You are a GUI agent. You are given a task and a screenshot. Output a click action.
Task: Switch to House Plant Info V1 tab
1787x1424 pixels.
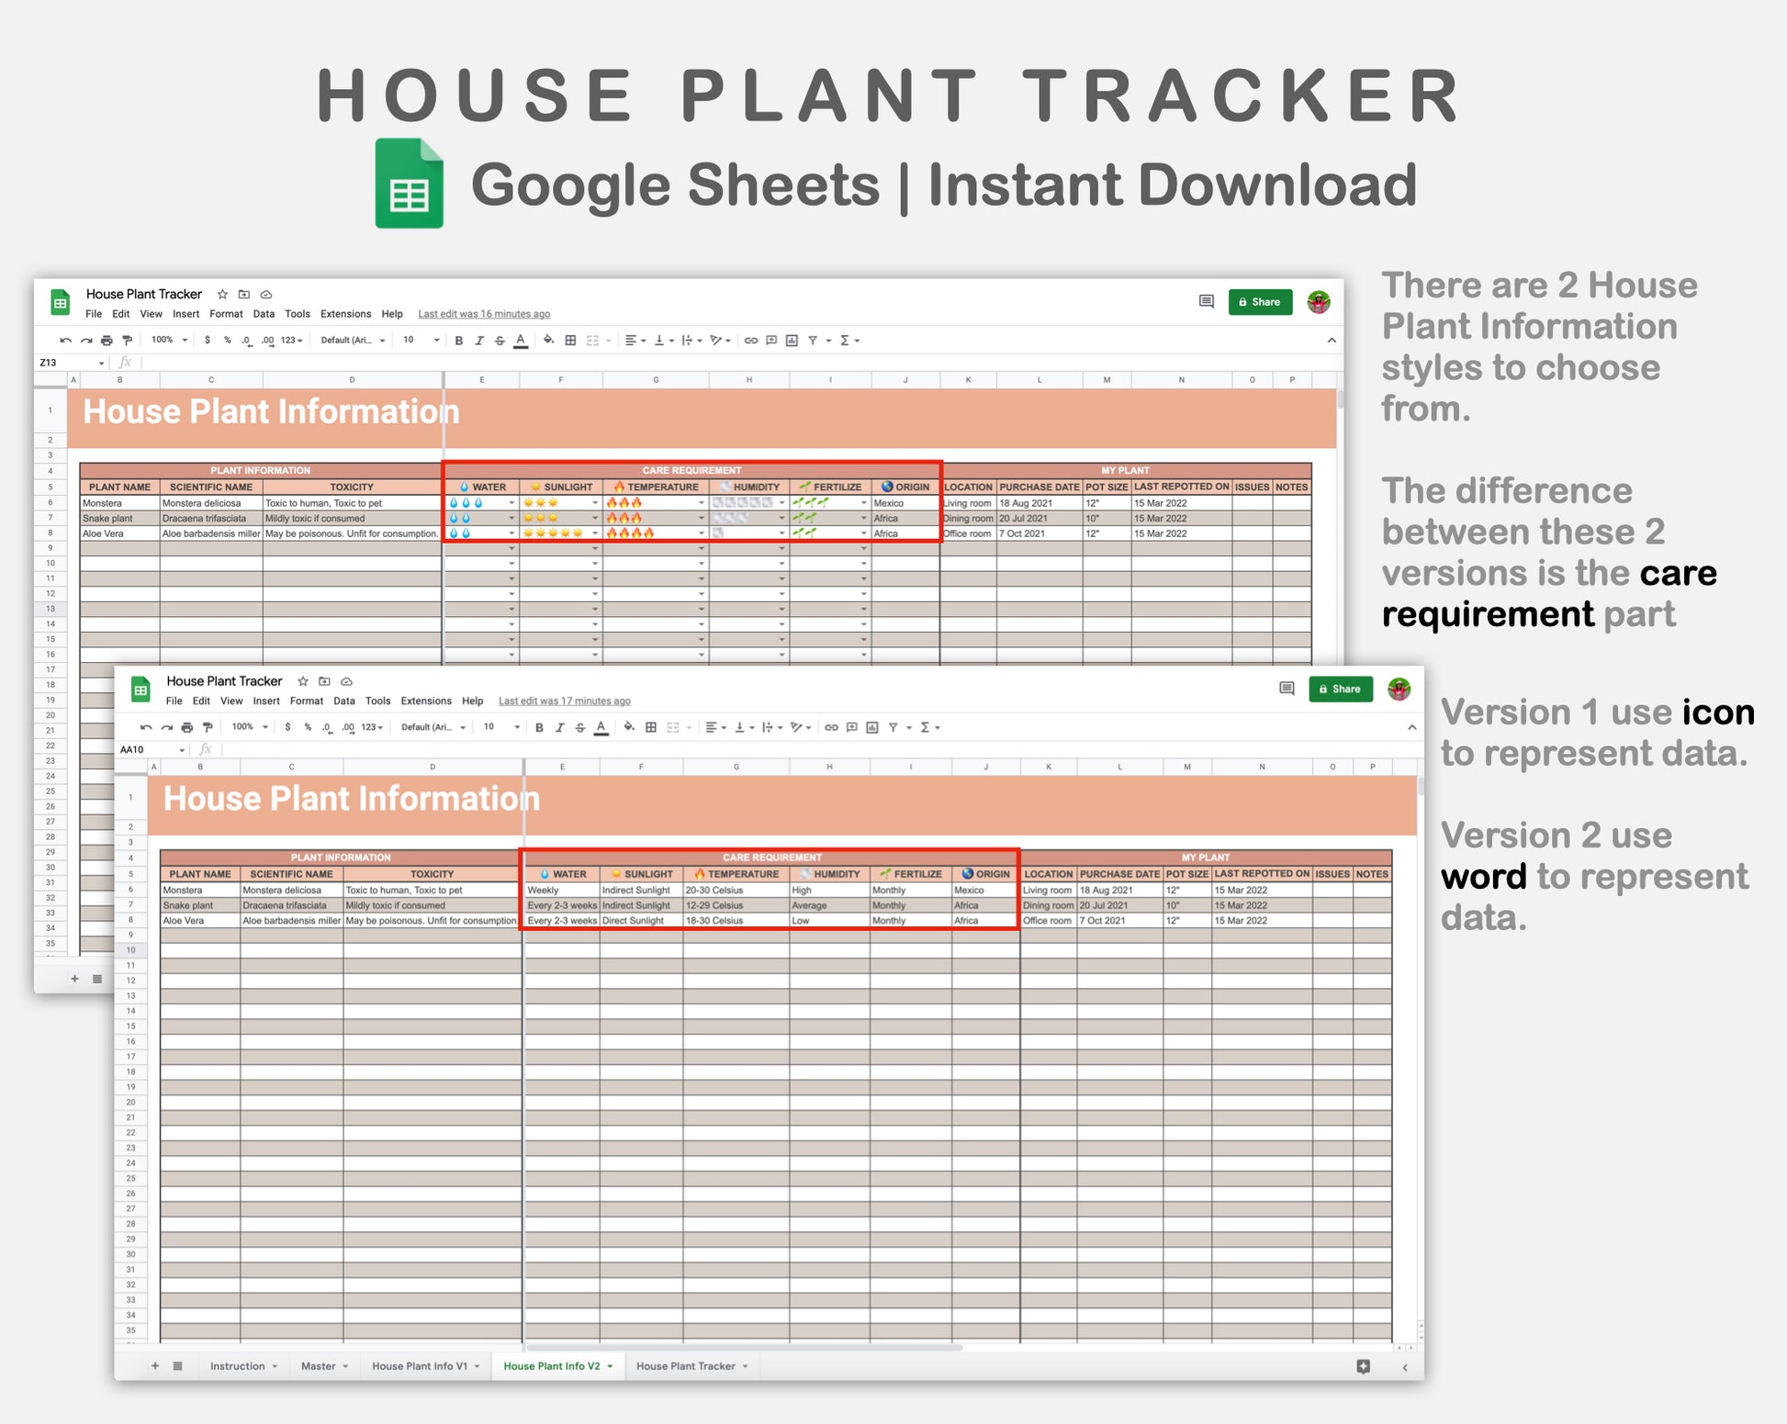coord(420,1366)
